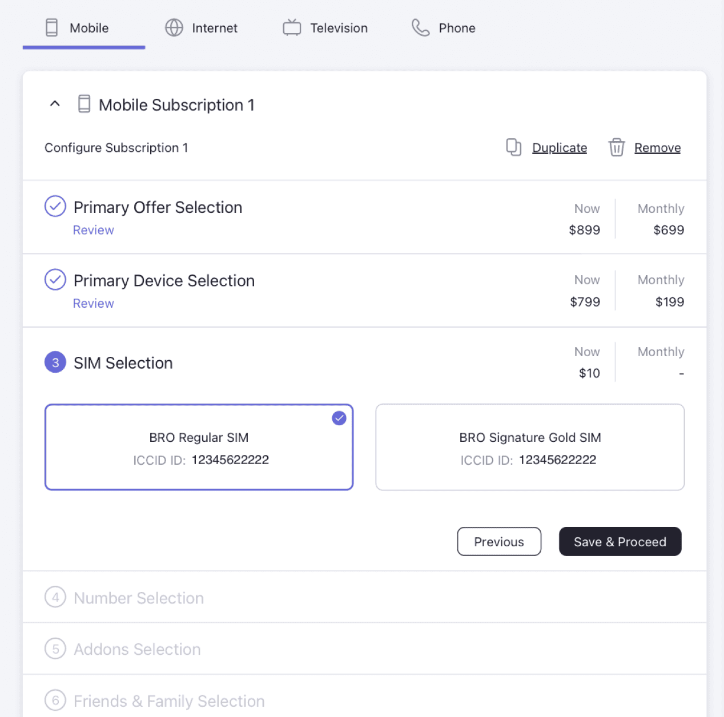
Task: Click the Save & Proceed button
Action: [620, 541]
